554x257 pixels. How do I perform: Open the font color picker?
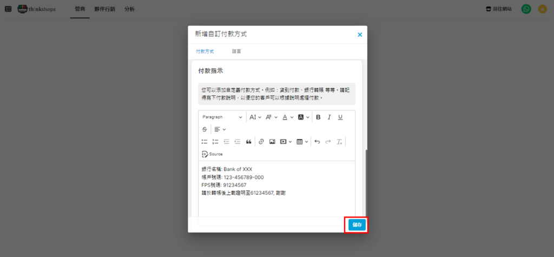[287, 117]
